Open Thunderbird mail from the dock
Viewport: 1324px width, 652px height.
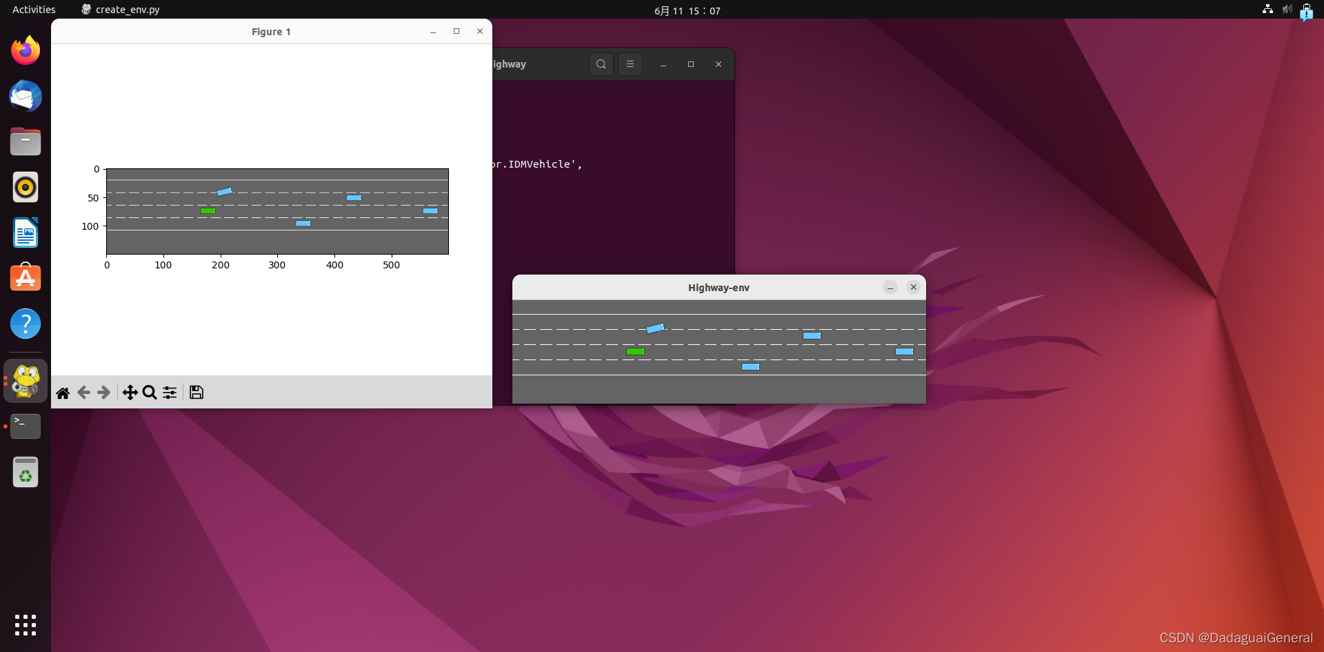point(25,96)
